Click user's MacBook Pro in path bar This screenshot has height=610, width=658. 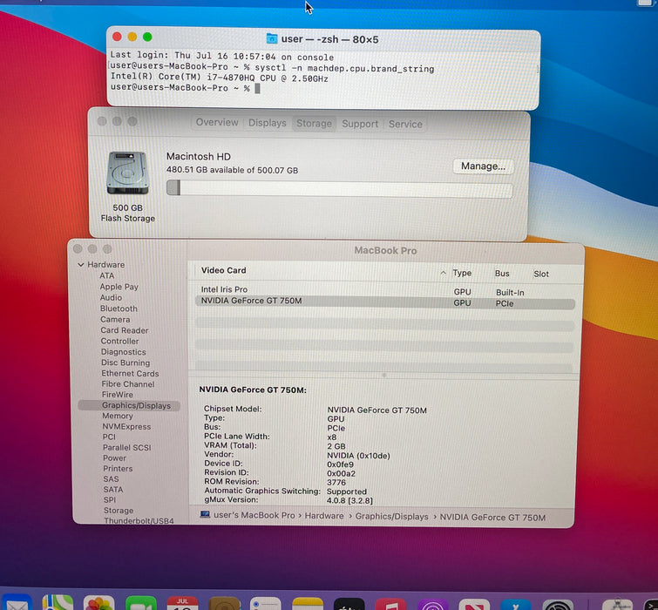(254, 515)
